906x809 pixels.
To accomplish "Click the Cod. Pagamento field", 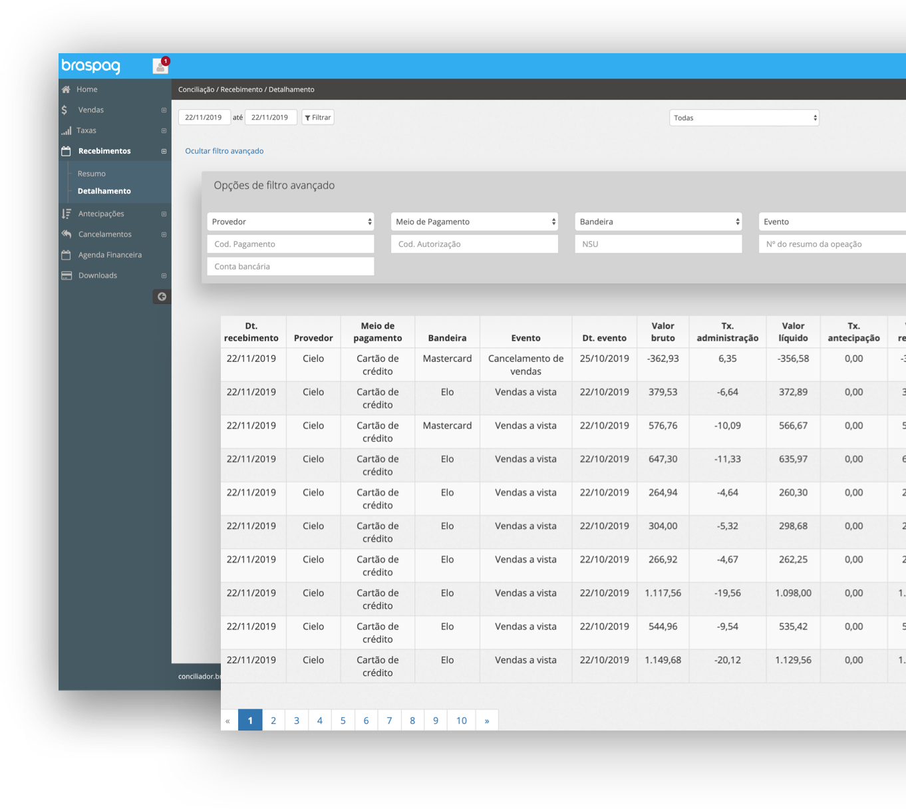I will point(291,244).
